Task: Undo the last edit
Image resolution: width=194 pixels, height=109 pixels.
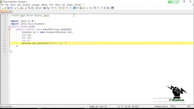Action: 37,8
